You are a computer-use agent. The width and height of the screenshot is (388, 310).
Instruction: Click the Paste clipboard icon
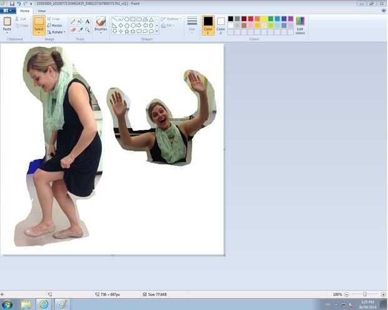7,21
